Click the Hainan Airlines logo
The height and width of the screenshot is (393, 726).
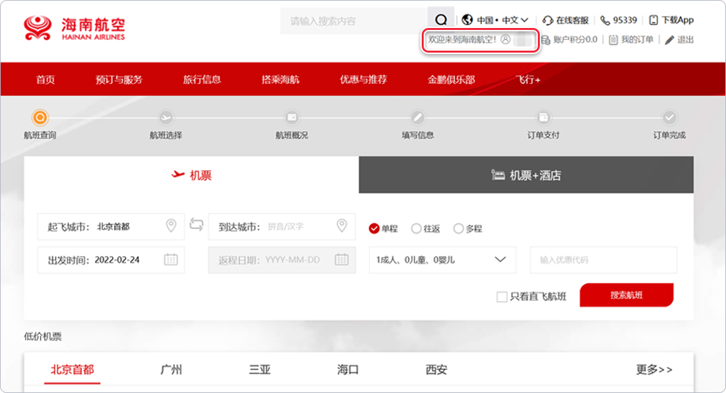click(x=74, y=28)
